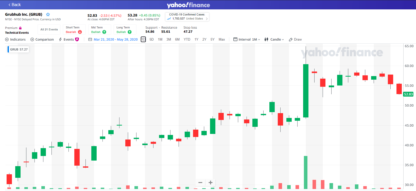
Task: Open the date range calendar picker
Action: [x=90, y=39]
